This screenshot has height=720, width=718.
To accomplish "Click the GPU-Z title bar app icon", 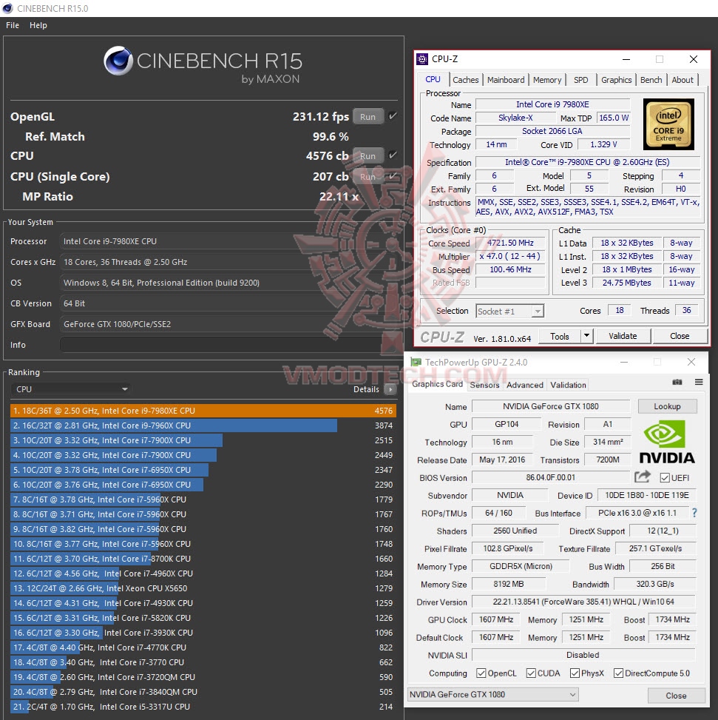I will 416,363.
